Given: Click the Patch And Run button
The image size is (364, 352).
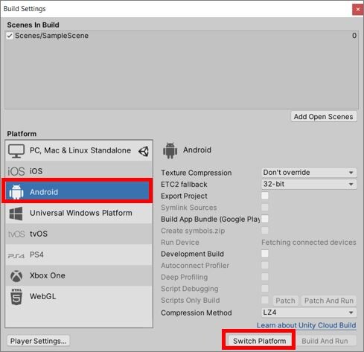Looking at the screenshot, I should coord(329,301).
